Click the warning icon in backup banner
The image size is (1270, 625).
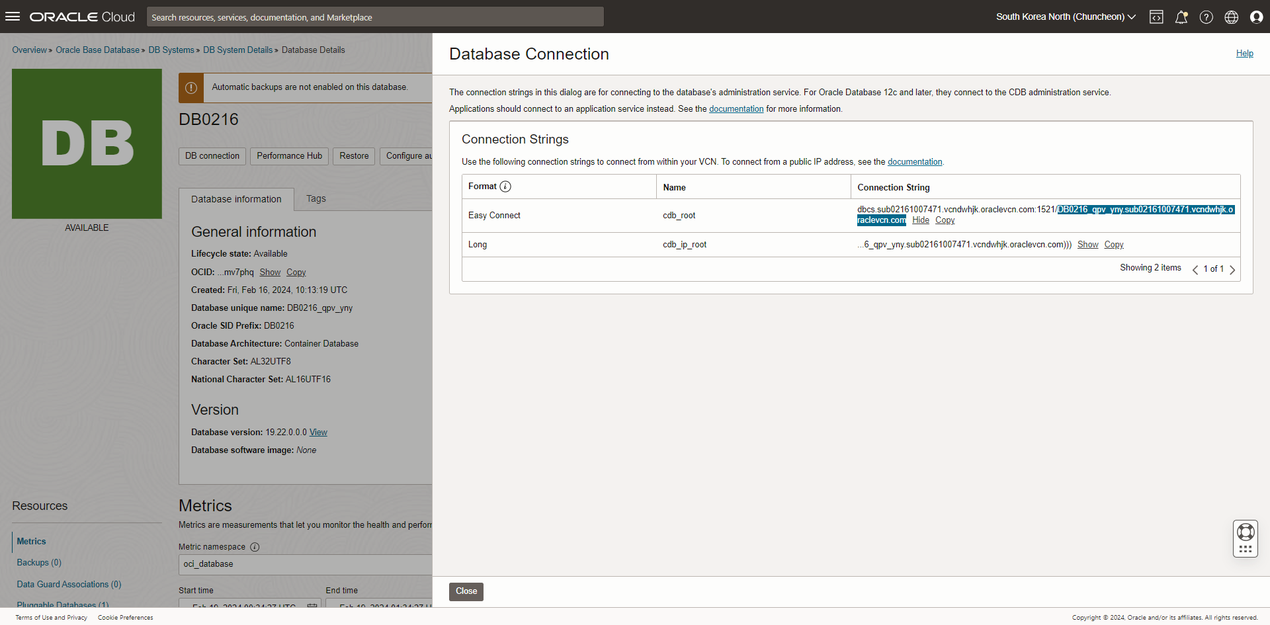[x=191, y=87]
